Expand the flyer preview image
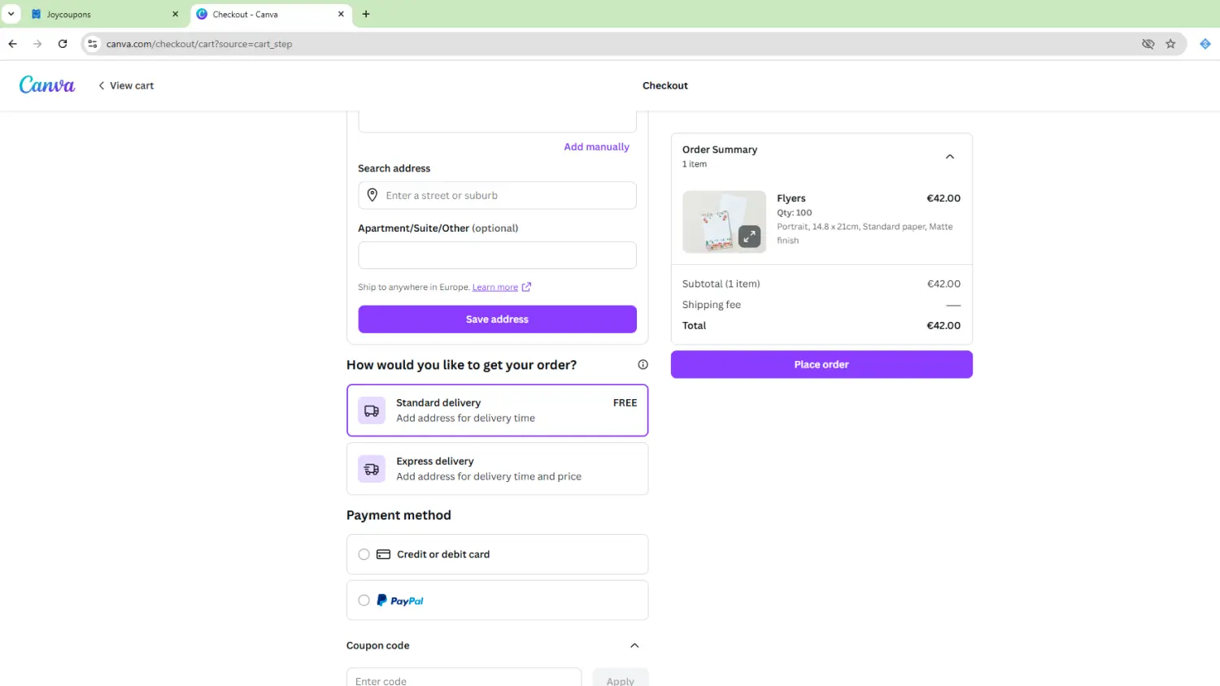This screenshot has width=1220, height=686. [x=749, y=237]
